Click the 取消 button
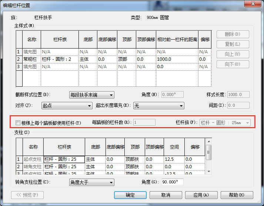264x206 pixels. 165,195
